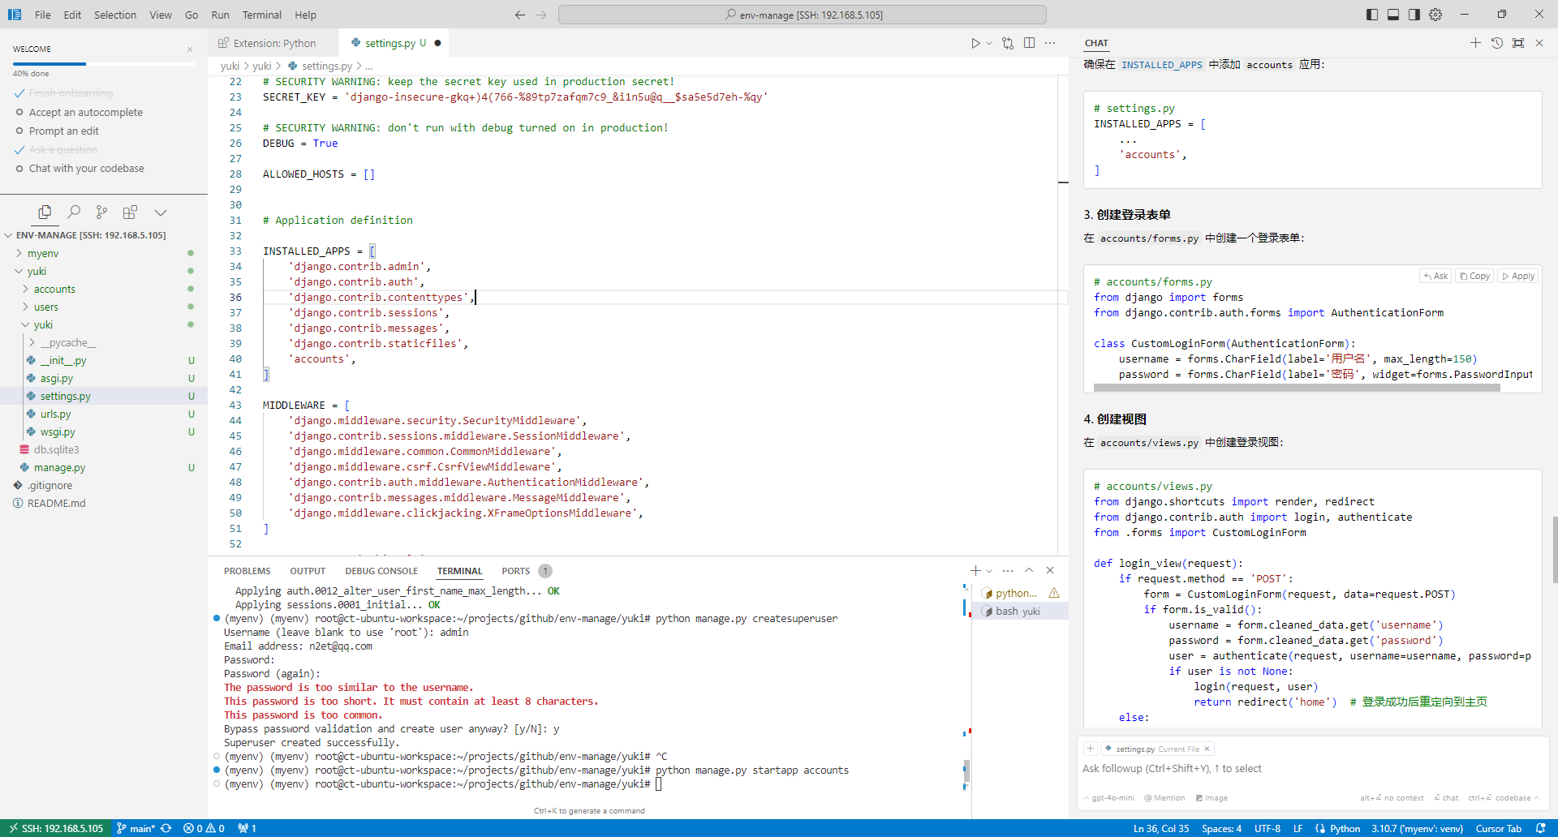Open the Search view icon
The image size is (1558, 837).
pos(73,212)
